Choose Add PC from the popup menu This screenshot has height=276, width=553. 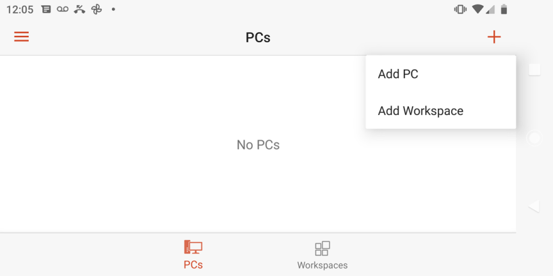click(398, 74)
